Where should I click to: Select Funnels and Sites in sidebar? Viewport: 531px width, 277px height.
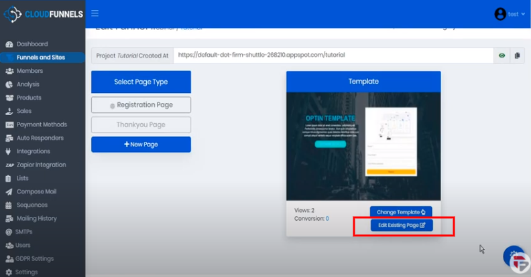(40, 58)
